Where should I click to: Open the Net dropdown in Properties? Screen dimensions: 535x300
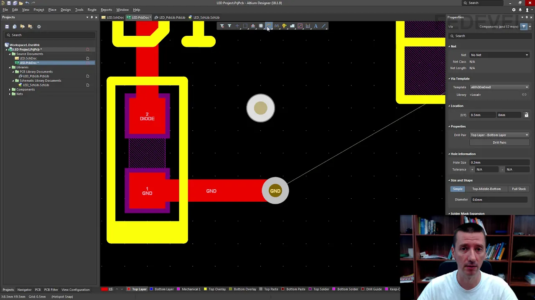tap(499, 55)
